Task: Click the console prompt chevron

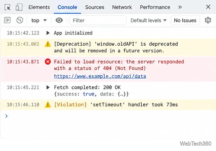Action: (6, 116)
